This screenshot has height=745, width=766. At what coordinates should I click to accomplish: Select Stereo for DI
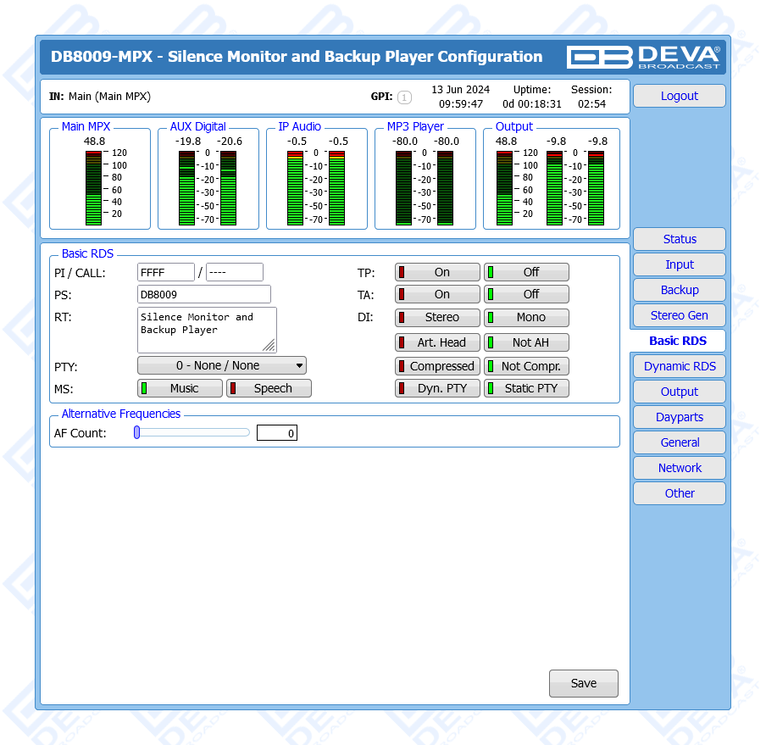437,318
